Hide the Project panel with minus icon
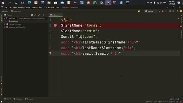Viewport: 183px width, 103px height. (x=47, y=15)
